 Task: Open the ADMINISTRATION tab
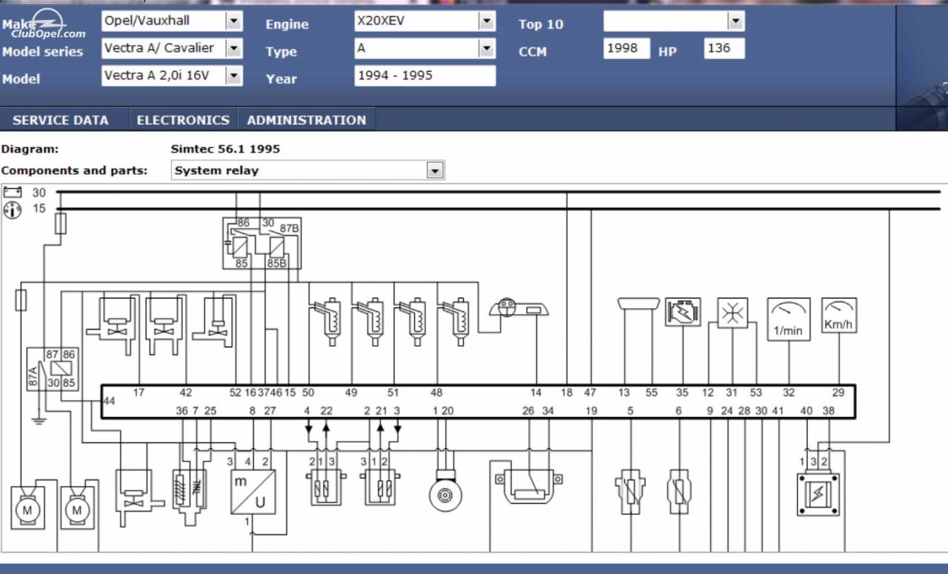[x=307, y=120]
